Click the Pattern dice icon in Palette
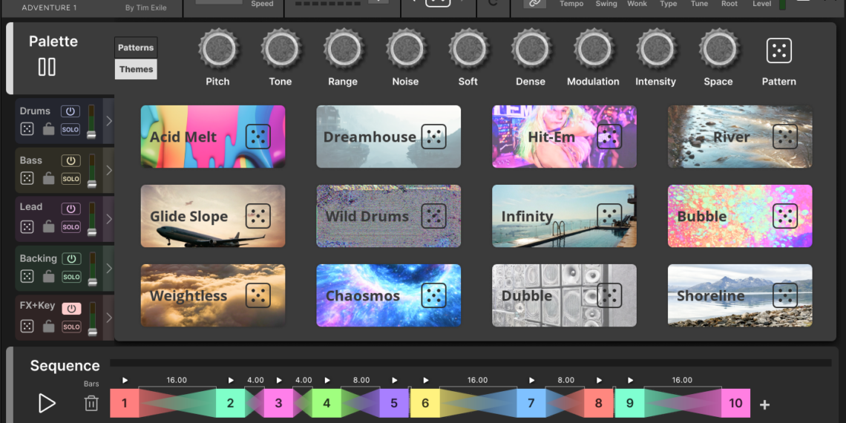 (x=778, y=50)
